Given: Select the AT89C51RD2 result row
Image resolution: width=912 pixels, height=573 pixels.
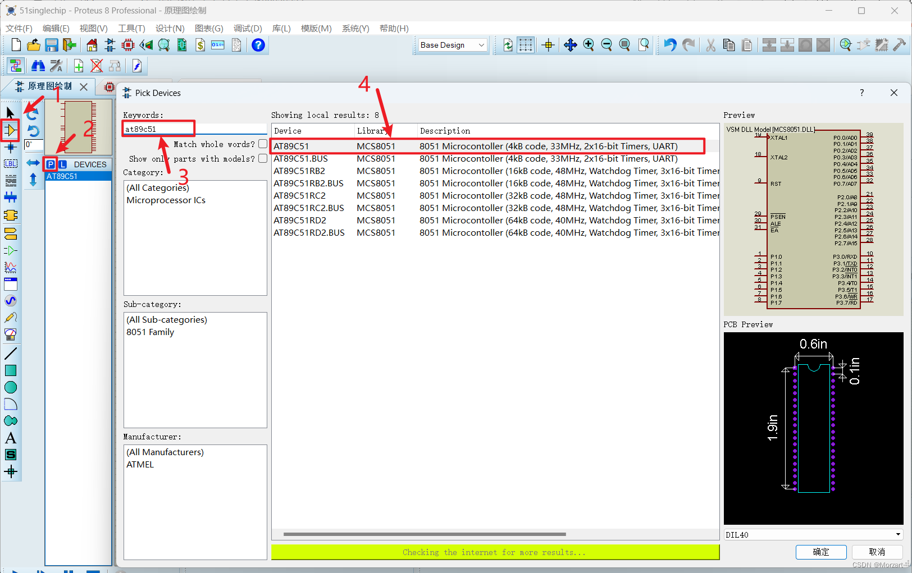Looking at the screenshot, I should (x=495, y=221).
